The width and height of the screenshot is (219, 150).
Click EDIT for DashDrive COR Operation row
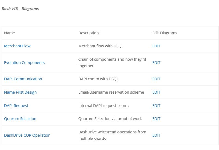[x=156, y=135]
